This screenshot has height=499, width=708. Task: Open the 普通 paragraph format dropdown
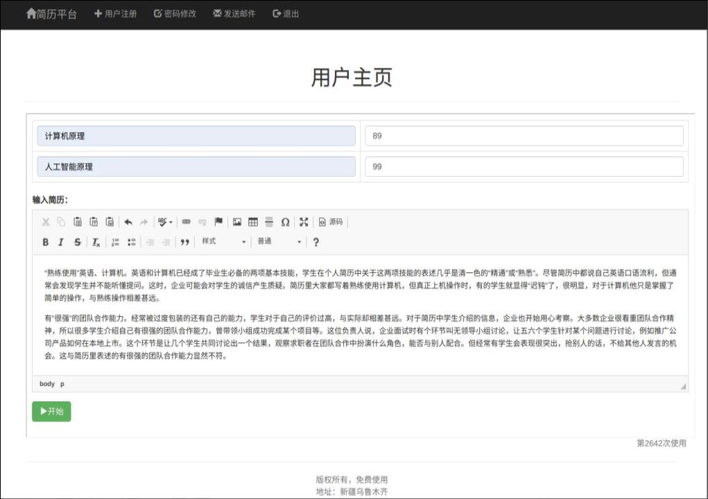click(x=279, y=242)
